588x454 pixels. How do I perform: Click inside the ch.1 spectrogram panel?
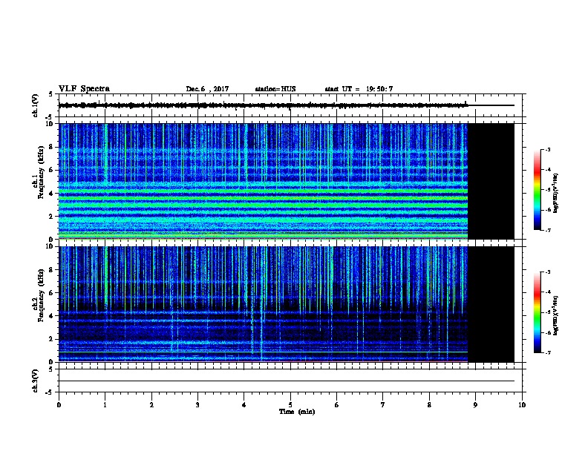click(x=264, y=181)
